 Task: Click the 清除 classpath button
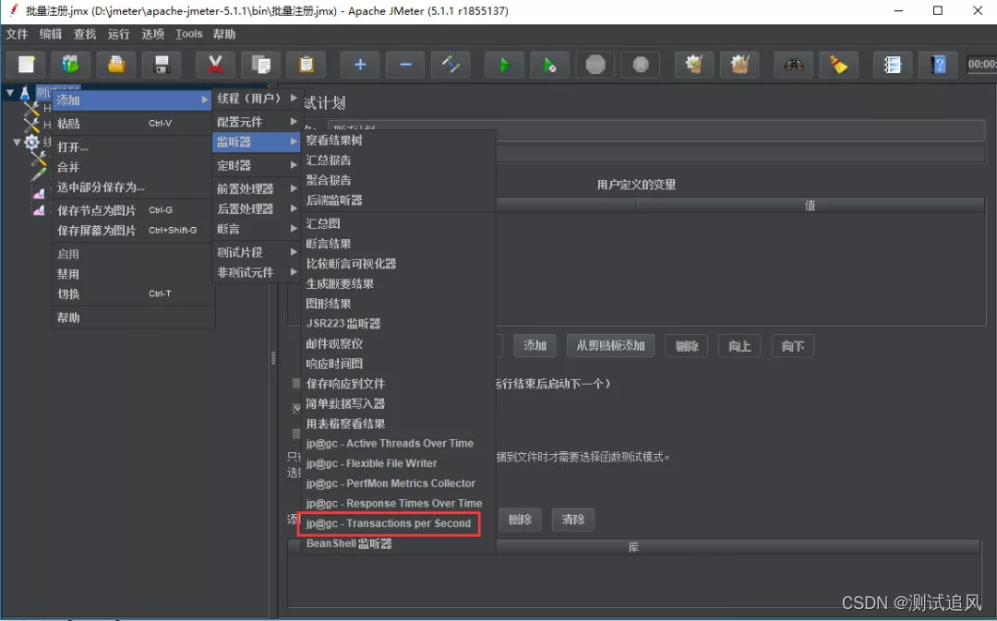pos(573,519)
